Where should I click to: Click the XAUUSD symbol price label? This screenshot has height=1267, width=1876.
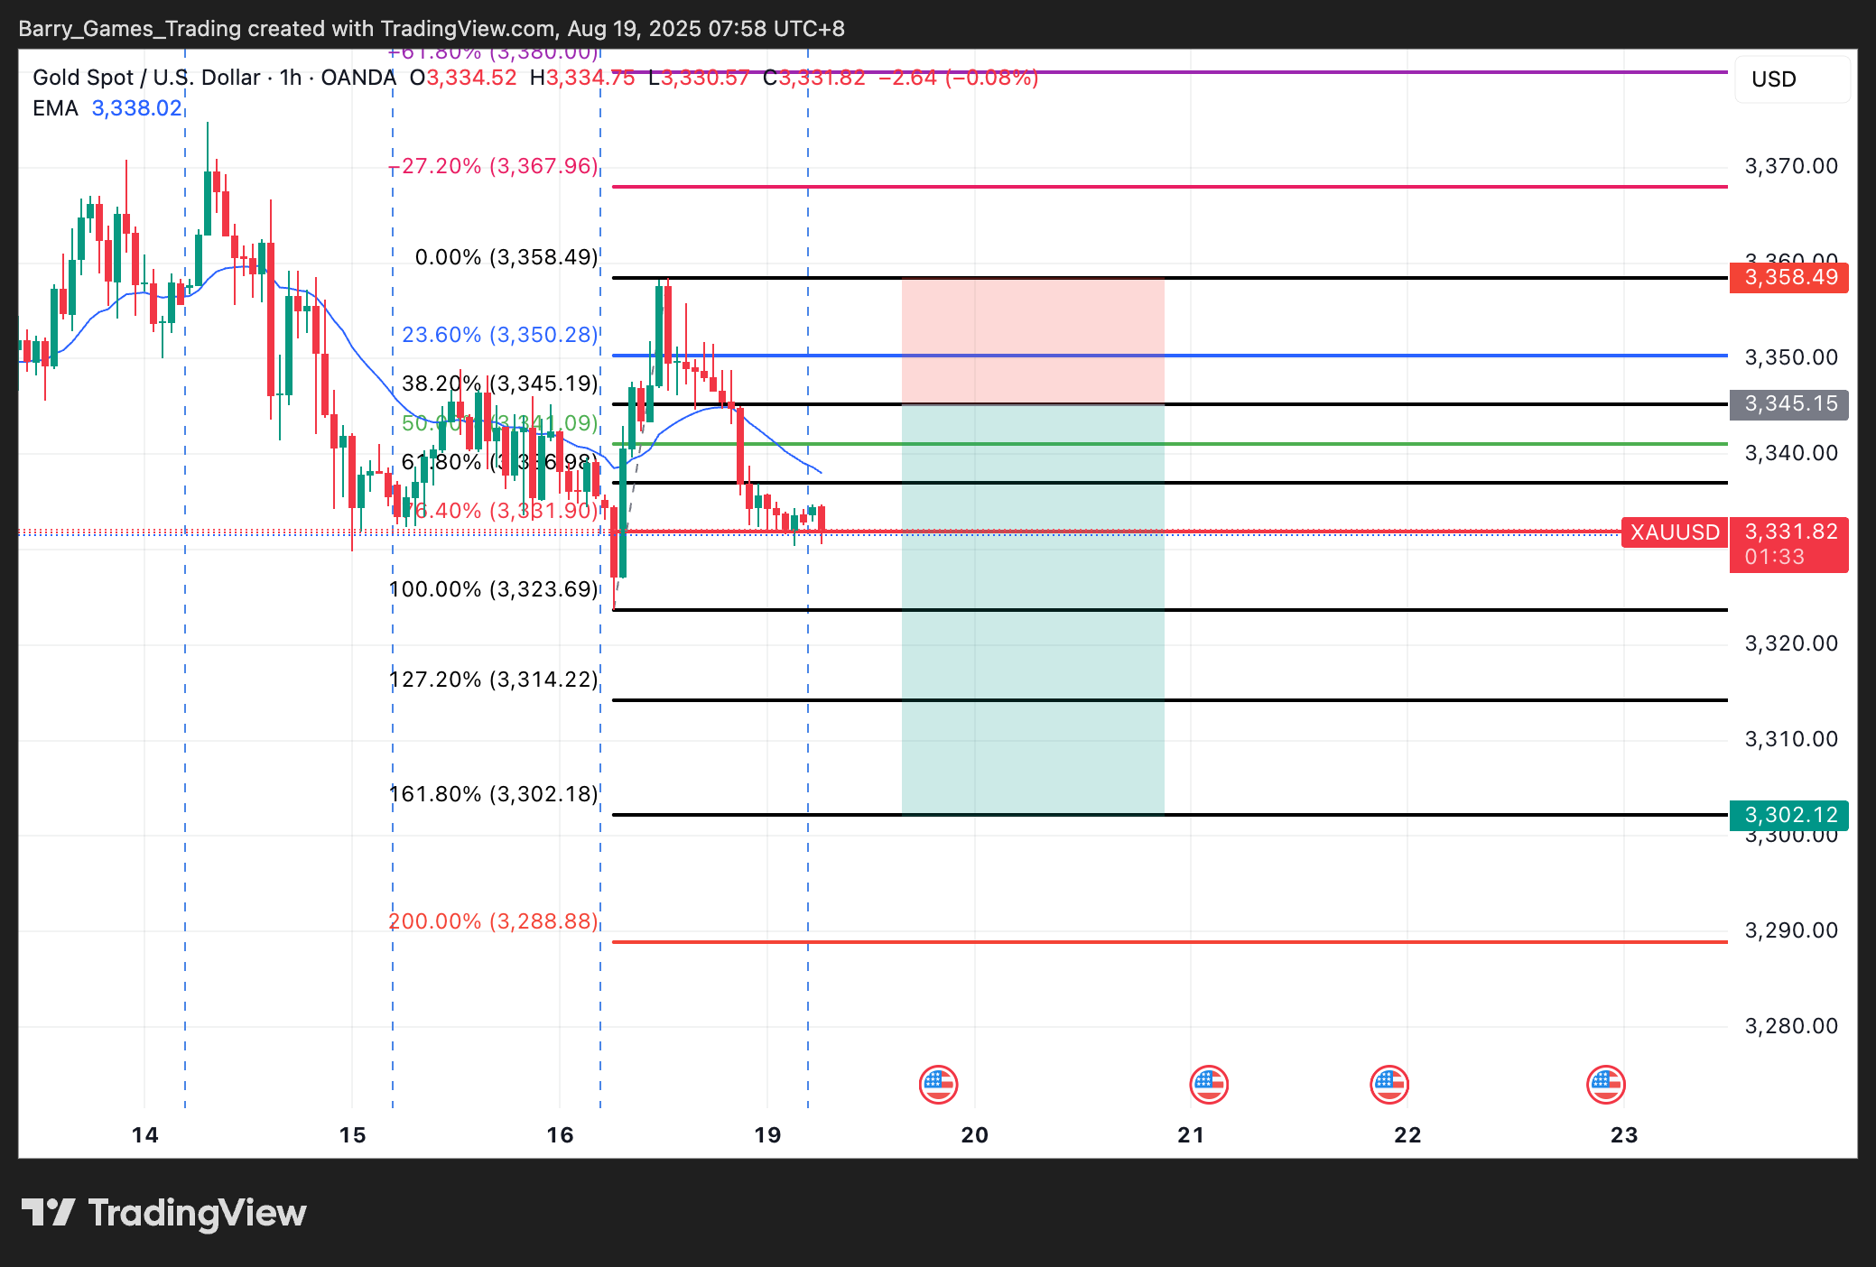pyautogui.click(x=1675, y=532)
